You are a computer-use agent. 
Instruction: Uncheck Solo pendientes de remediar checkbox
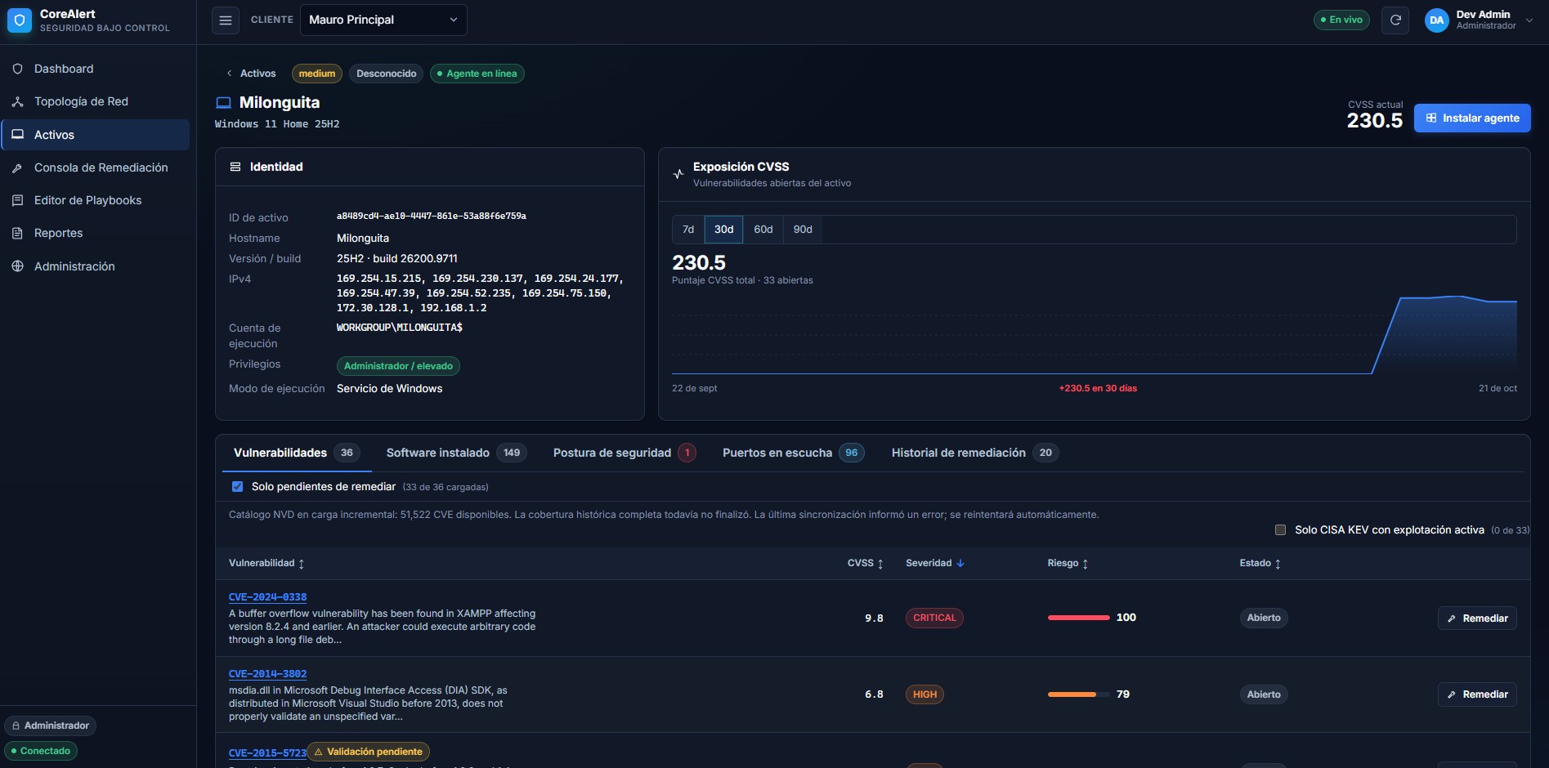tap(237, 486)
